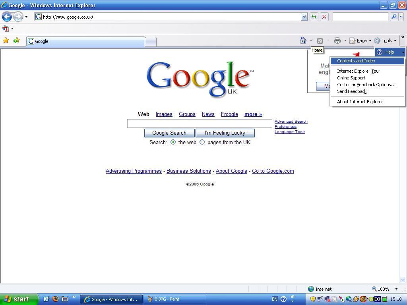Open the About Google link
Viewport: 407px width, 305px height.
231,171
